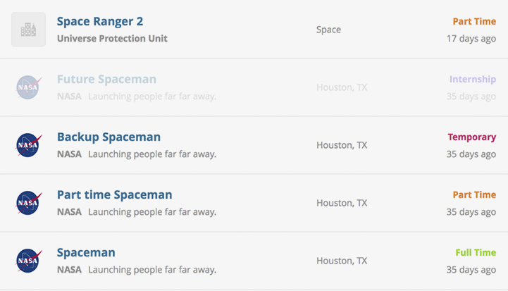Click the Part Time label on Space Ranger 2

(x=474, y=21)
